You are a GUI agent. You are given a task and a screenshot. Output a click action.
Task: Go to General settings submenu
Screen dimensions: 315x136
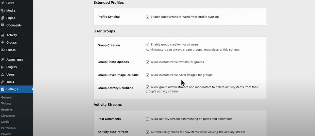click(x=6, y=97)
